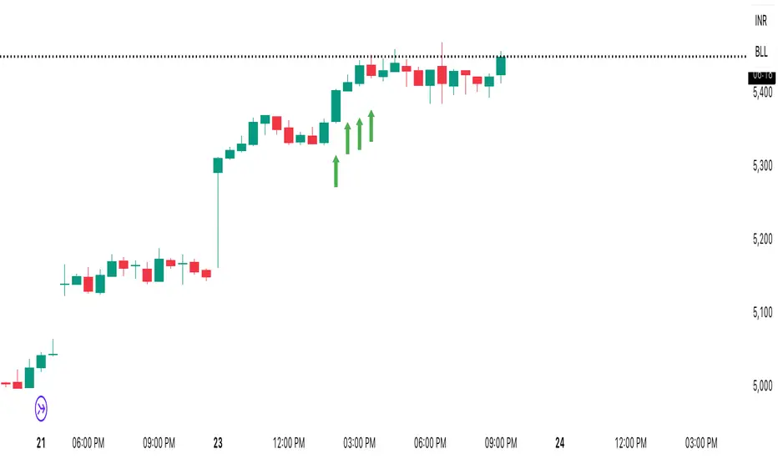The width and height of the screenshot is (778, 459).
Task: Click the highest green up-arrow marker
Action: (x=371, y=125)
